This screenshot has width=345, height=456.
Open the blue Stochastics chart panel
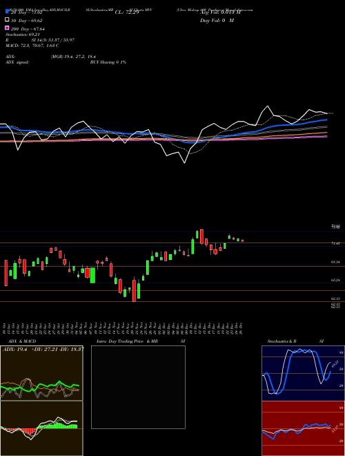coord(303,373)
